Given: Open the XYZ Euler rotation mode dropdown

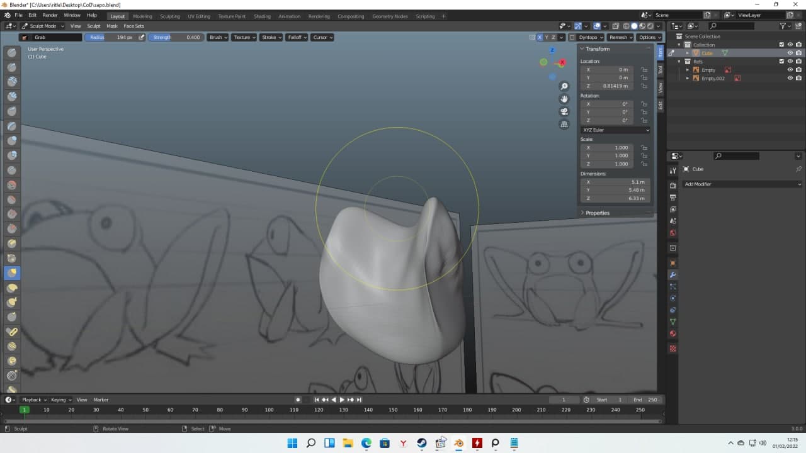Looking at the screenshot, I should pos(616,130).
